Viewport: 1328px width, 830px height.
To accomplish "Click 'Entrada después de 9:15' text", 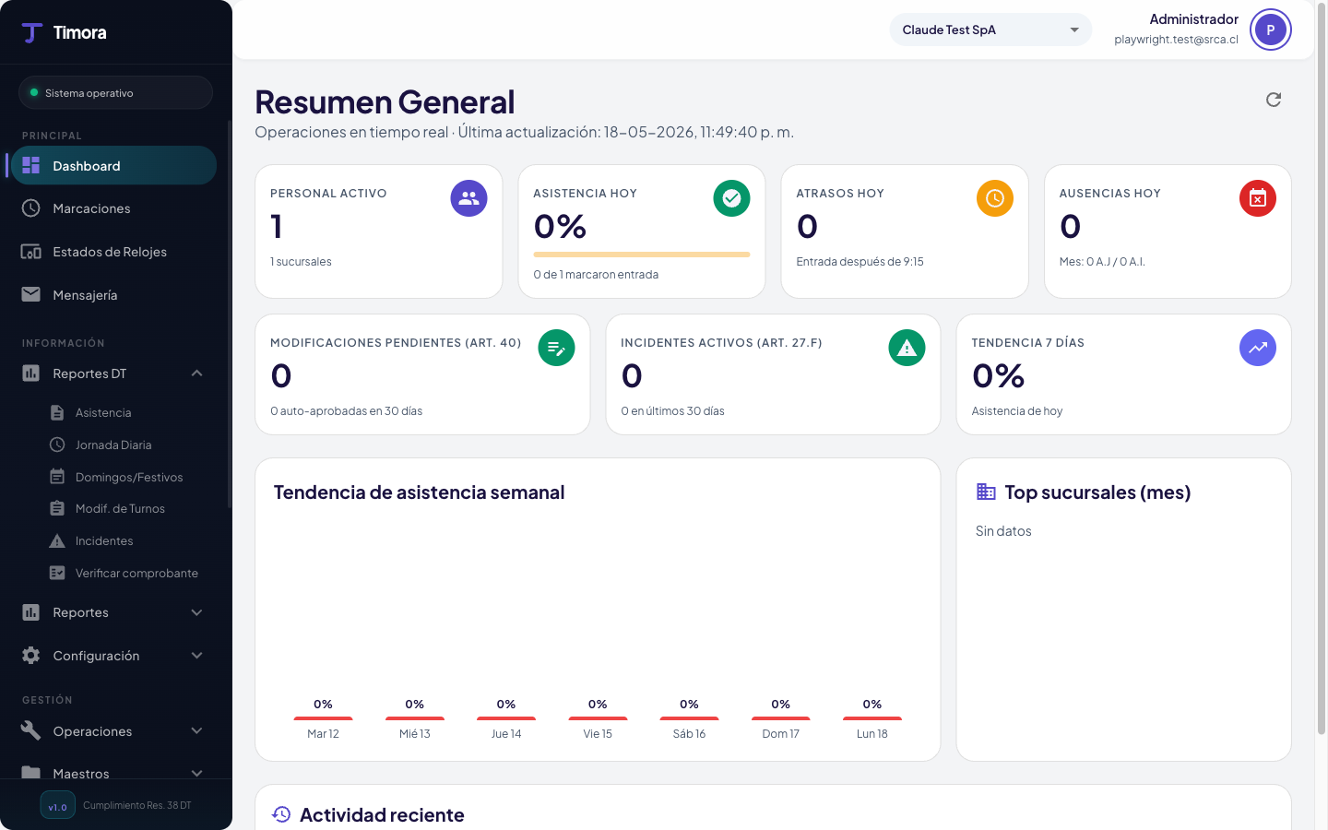I will [x=860, y=262].
